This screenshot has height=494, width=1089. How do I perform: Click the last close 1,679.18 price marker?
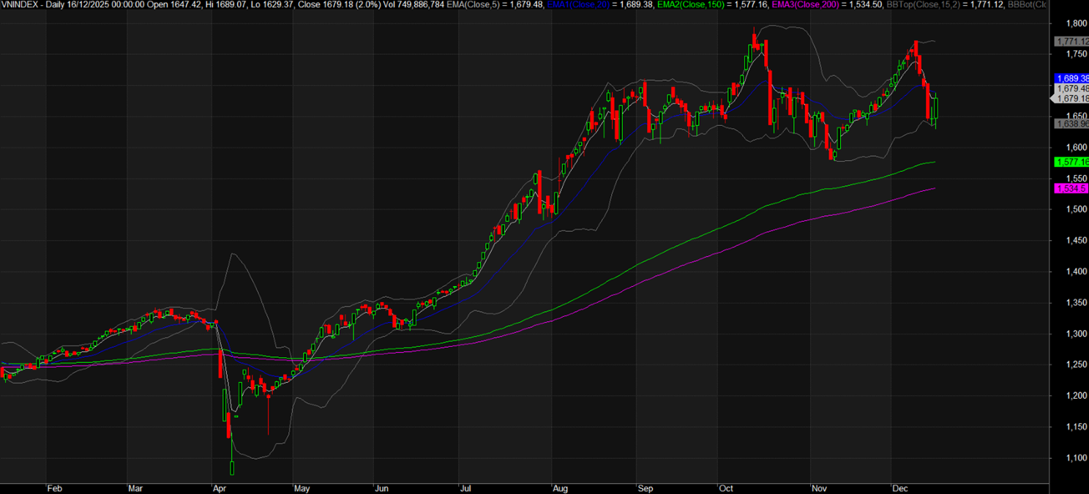(x=1071, y=98)
